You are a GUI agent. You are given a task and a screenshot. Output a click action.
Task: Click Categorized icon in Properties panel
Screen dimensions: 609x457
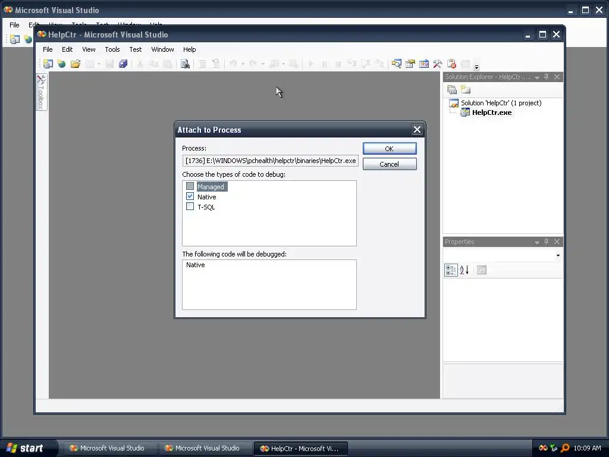[x=451, y=270]
